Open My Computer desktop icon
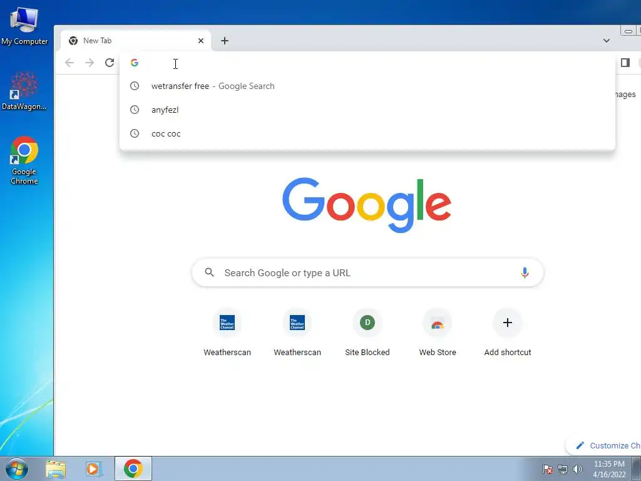Image resolution: width=641 pixels, height=481 pixels. (24, 25)
